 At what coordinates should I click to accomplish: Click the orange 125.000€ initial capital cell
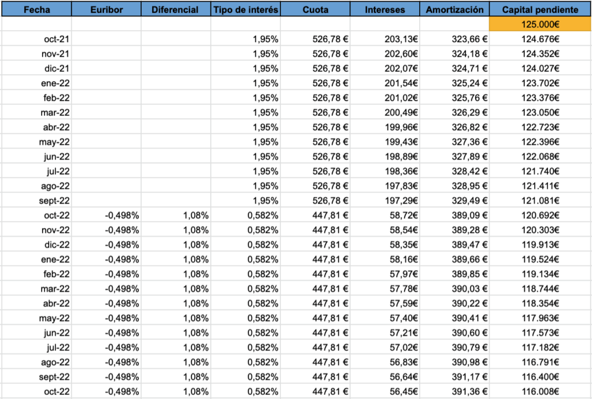(540, 24)
